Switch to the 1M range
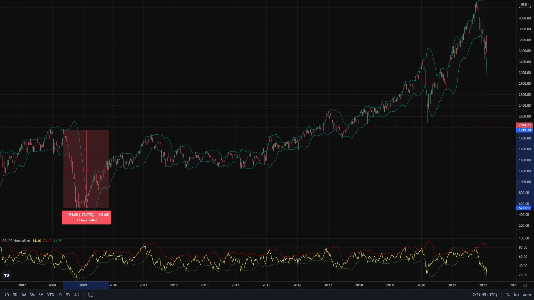The width and height of the screenshot is (534, 300). click(24, 295)
